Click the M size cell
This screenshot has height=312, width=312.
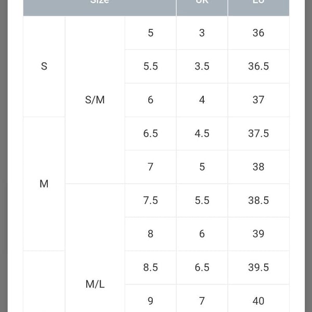(x=44, y=184)
